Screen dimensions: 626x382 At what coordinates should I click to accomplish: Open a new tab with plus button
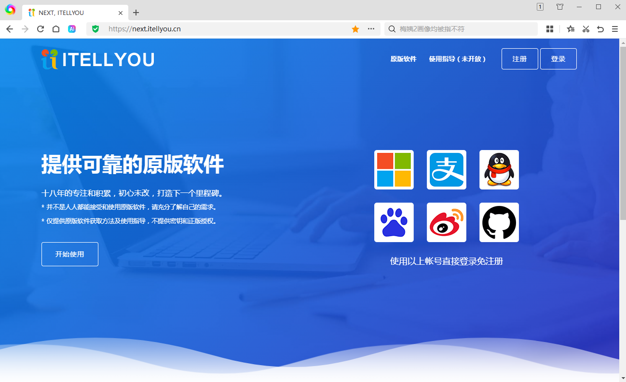[136, 13]
